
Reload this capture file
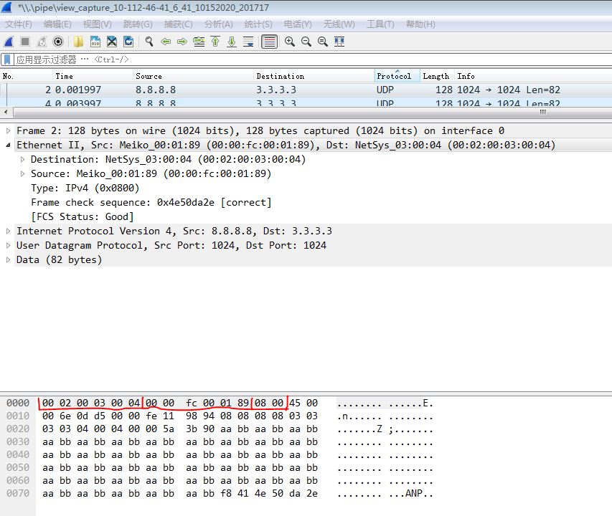pos(129,42)
